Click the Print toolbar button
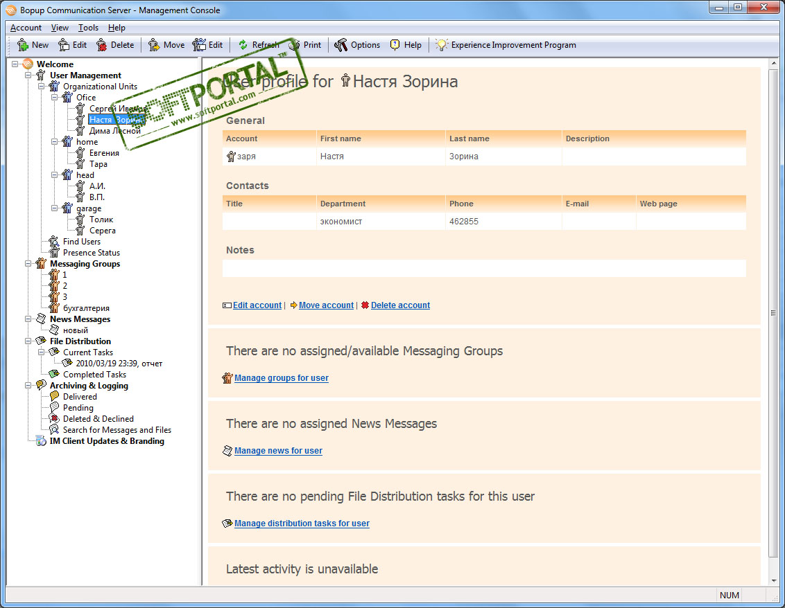The image size is (785, 608). click(305, 45)
